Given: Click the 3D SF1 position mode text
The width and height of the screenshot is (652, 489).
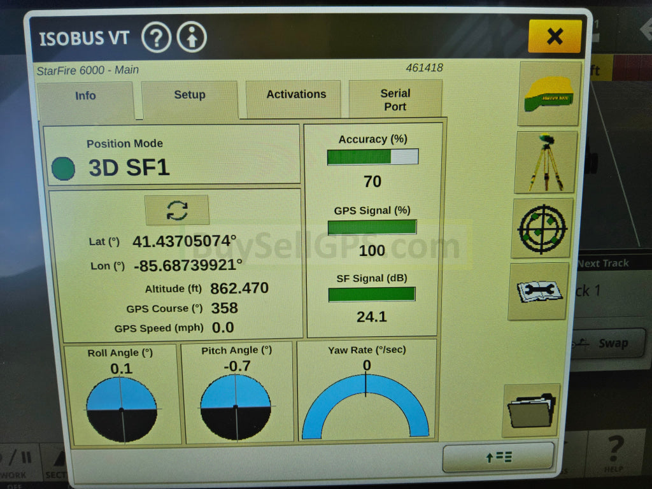Looking at the screenshot, I should [129, 168].
